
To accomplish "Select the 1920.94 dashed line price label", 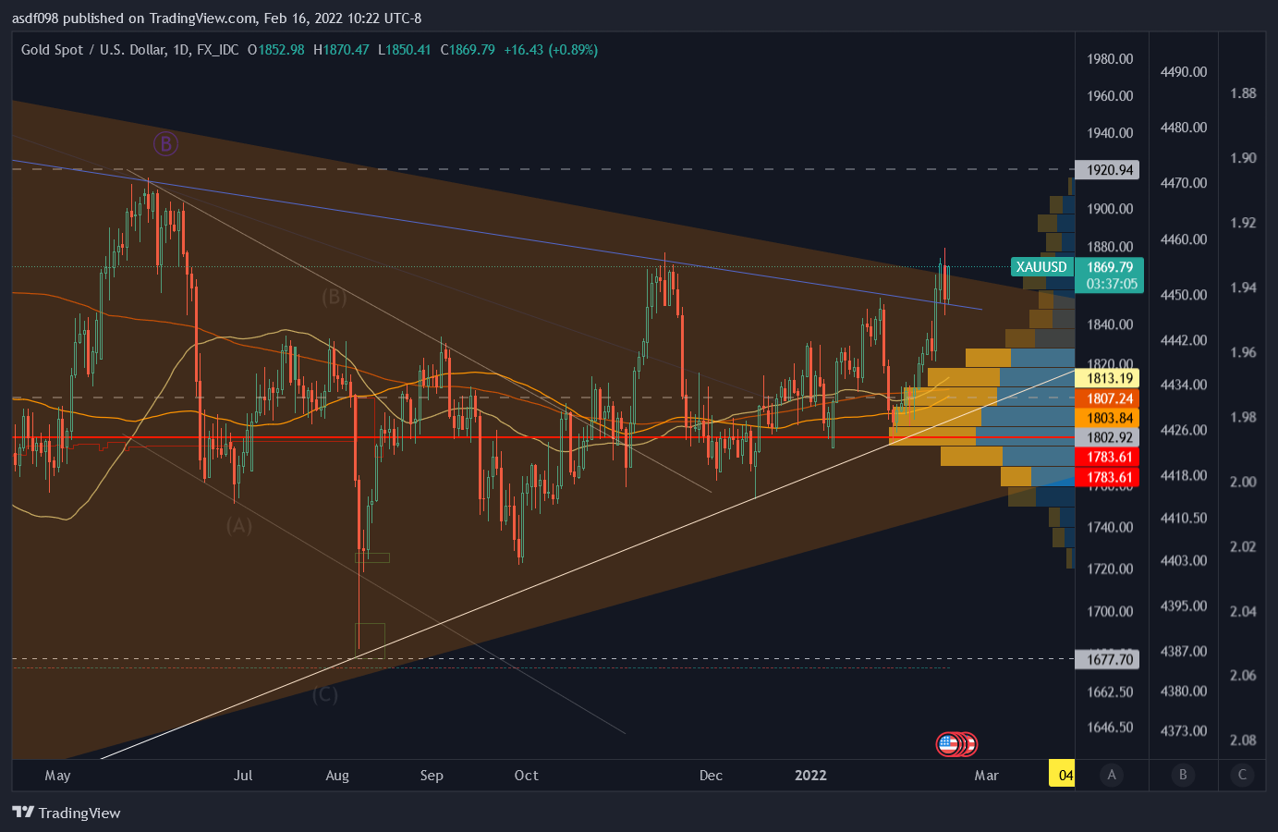I will coord(1108,170).
